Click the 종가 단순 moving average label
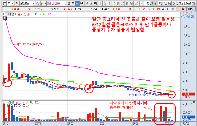Screen dimensions: 197x126 (24, 14)
